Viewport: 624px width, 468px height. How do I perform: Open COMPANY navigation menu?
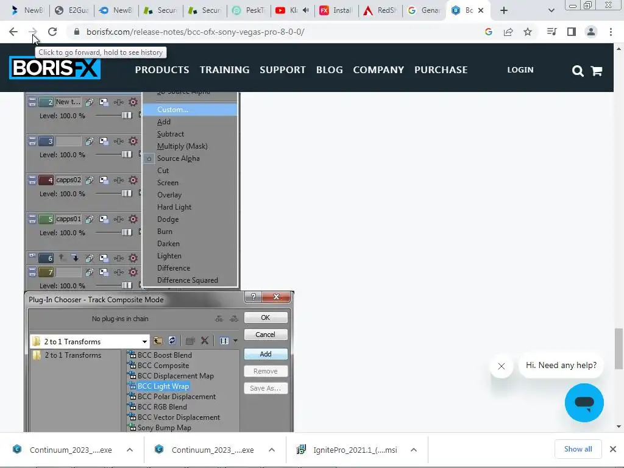coord(378,70)
